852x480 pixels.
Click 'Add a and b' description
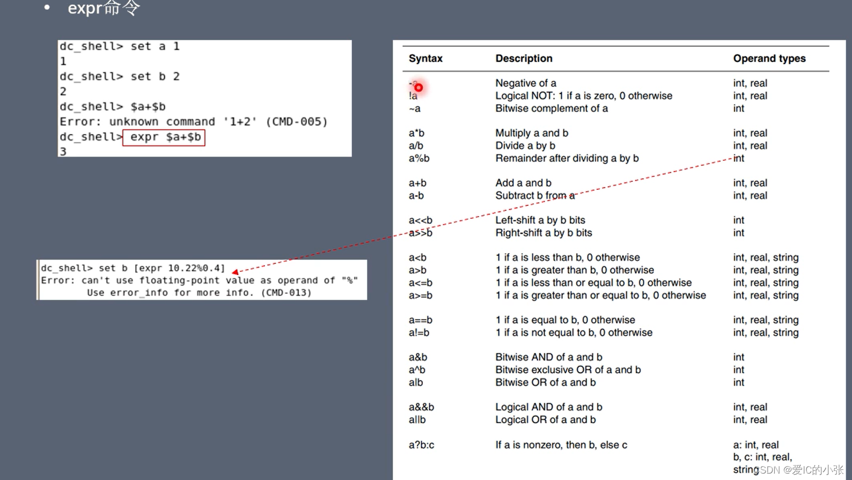click(524, 183)
